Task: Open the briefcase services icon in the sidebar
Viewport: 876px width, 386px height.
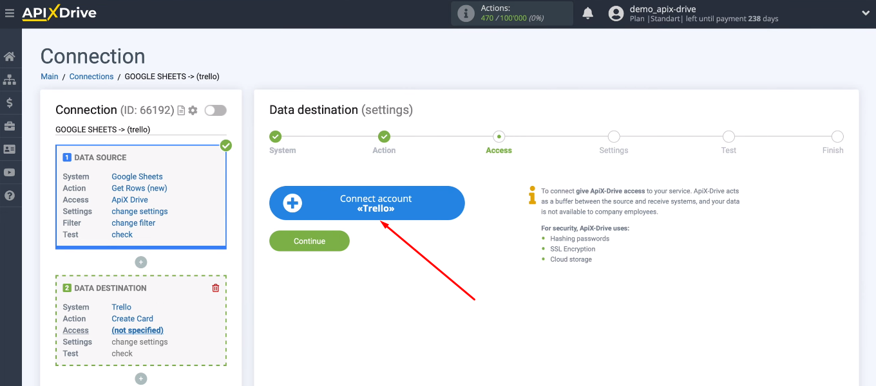Action: coord(10,125)
